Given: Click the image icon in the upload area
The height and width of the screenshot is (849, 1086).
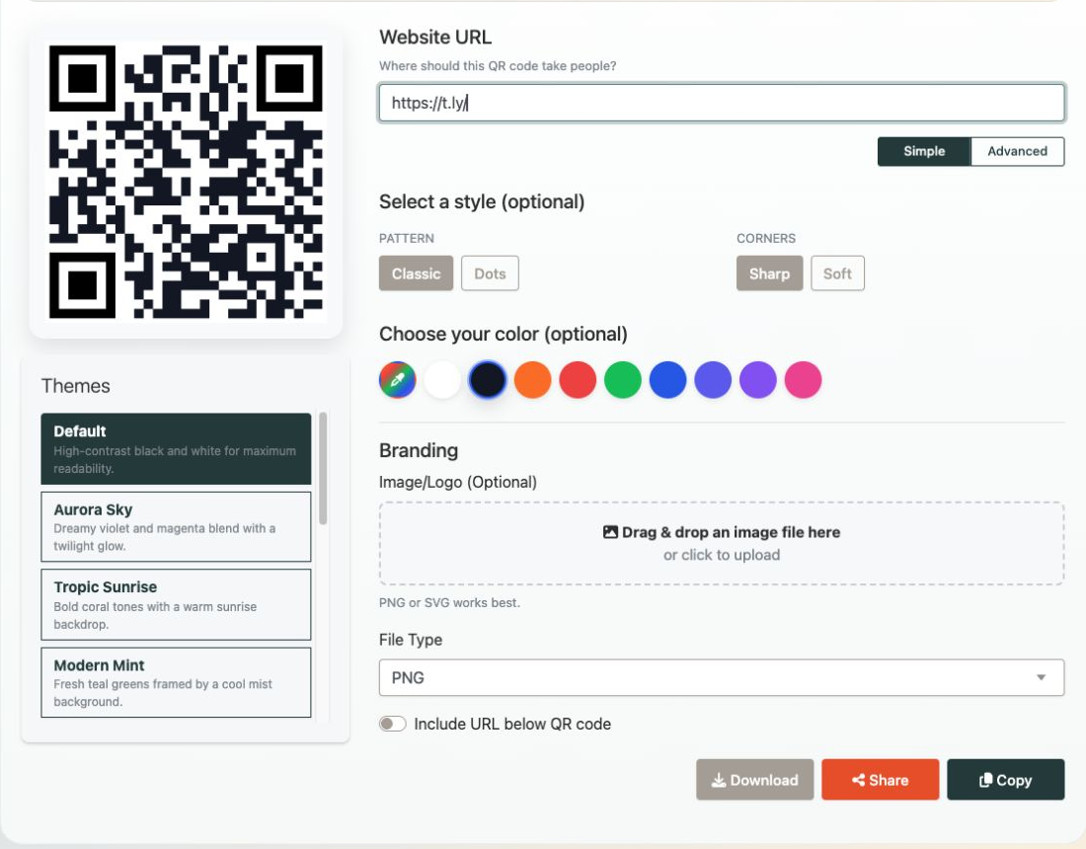Looking at the screenshot, I should pyautogui.click(x=610, y=532).
